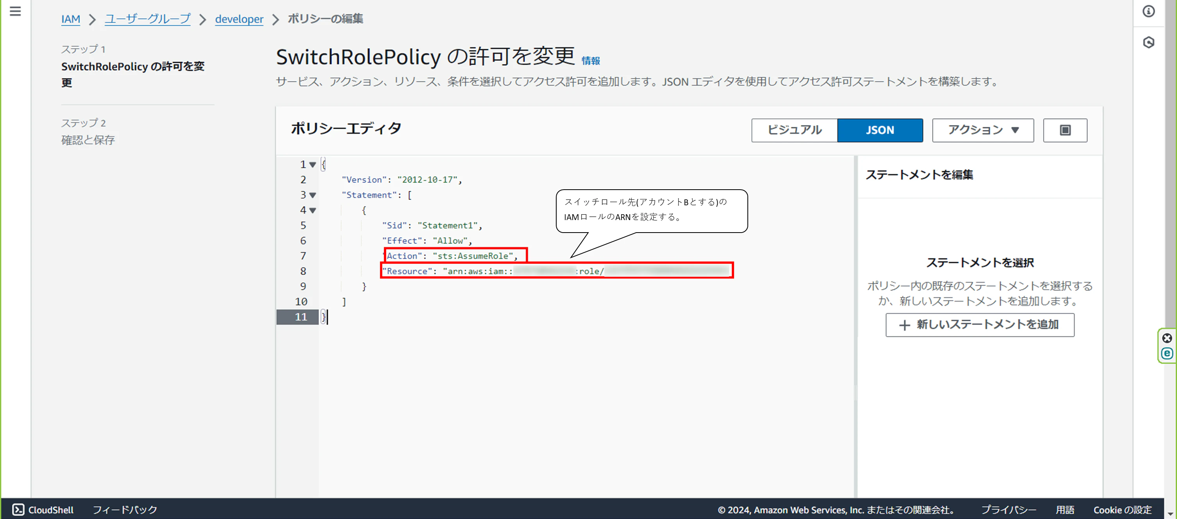
Task: Select the JSON editor tab
Action: (x=880, y=130)
